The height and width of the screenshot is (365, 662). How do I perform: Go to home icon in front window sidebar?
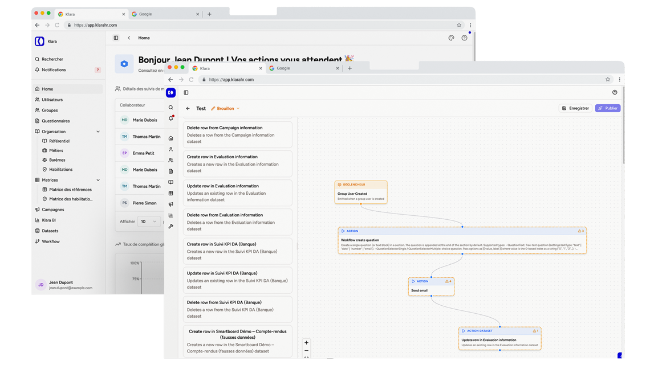click(x=170, y=138)
